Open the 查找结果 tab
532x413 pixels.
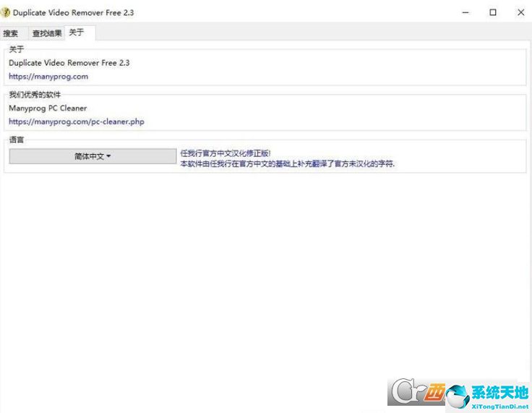(47, 33)
